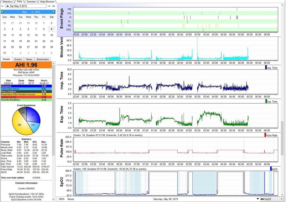This screenshot has width=286, height=202.
Task: Go to previous day using green left arrow
Action: tap(2, 6)
